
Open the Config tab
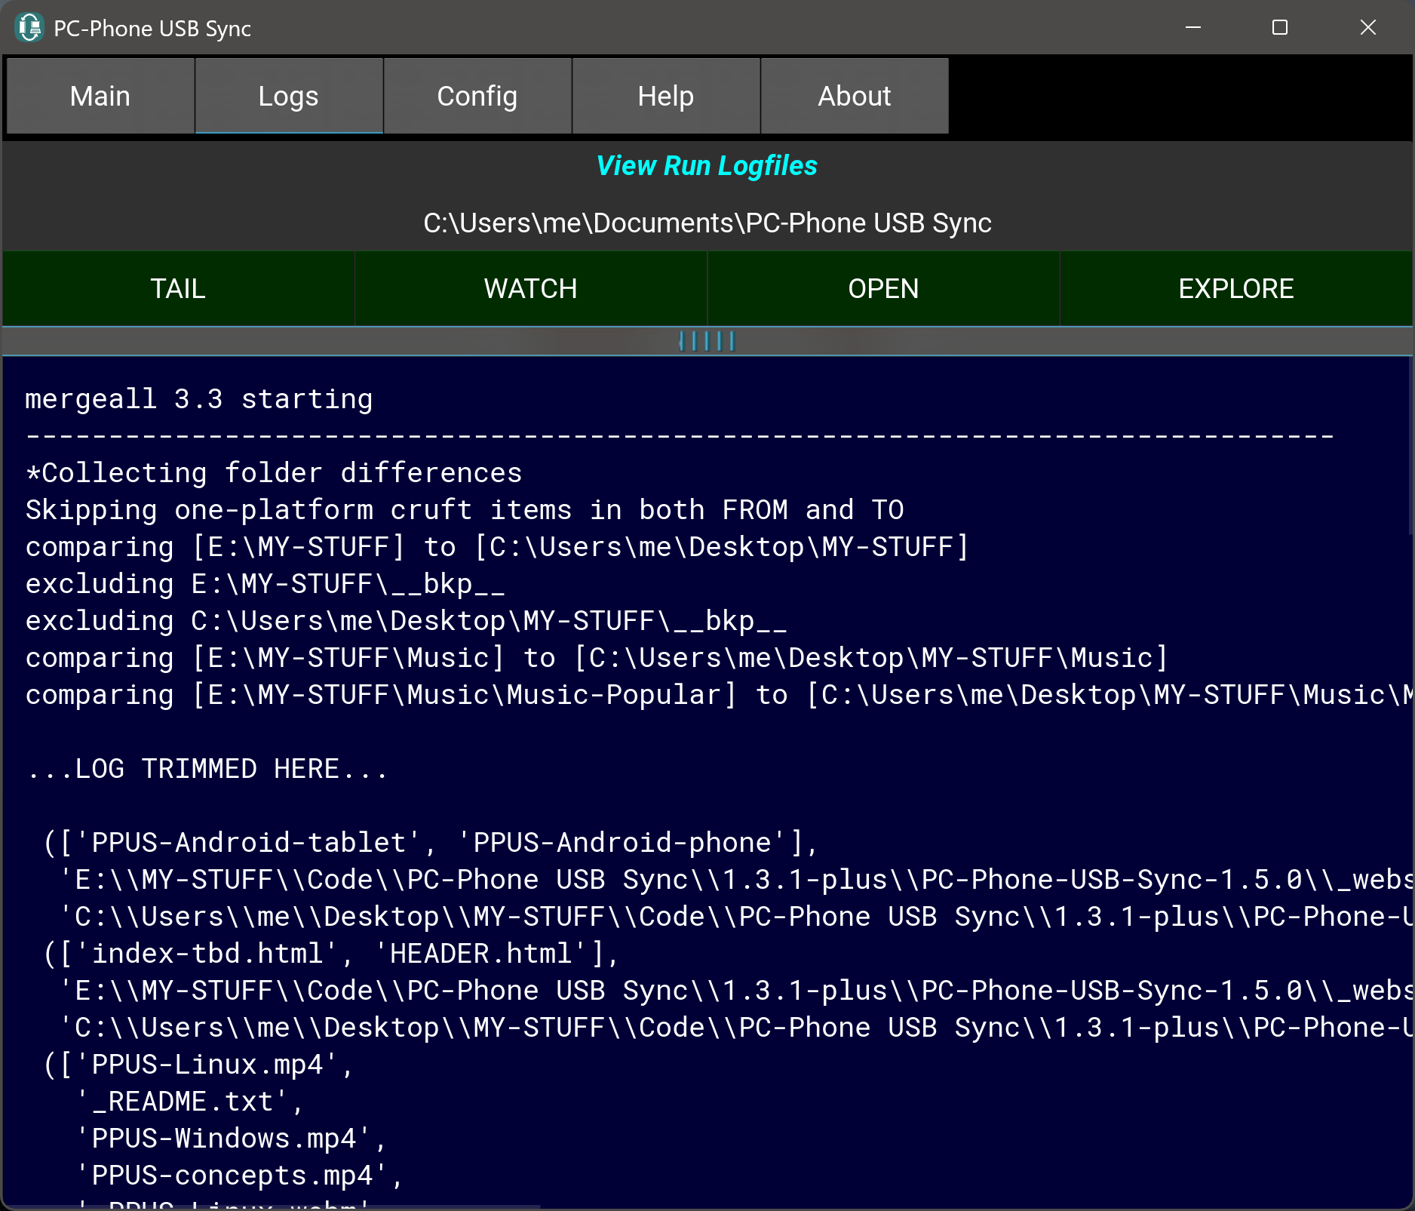tap(477, 96)
